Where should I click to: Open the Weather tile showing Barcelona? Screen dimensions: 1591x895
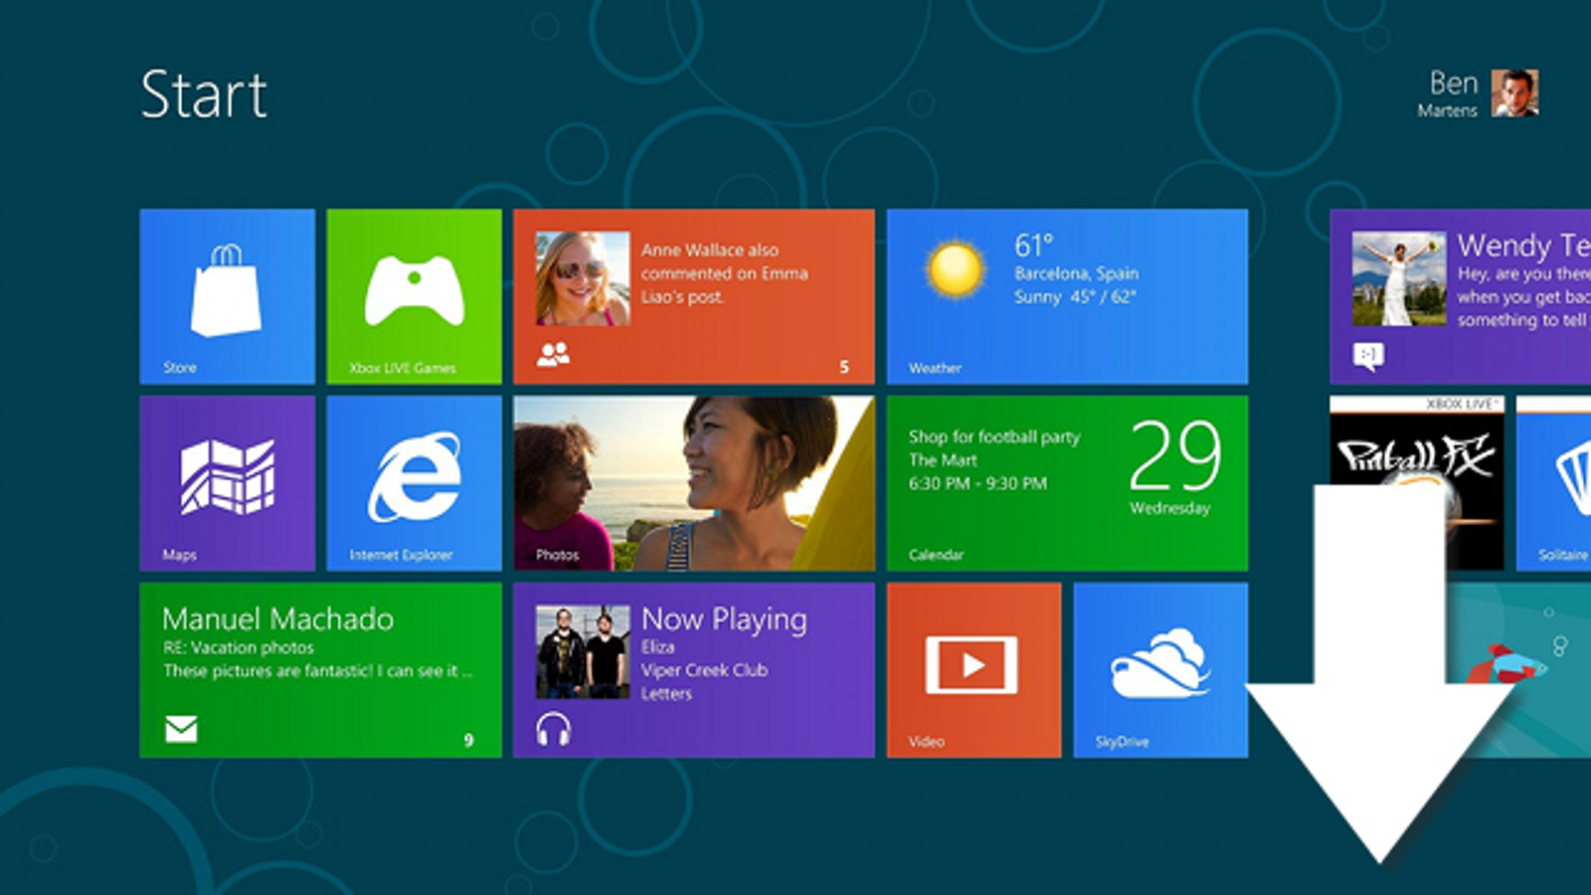(x=1067, y=296)
